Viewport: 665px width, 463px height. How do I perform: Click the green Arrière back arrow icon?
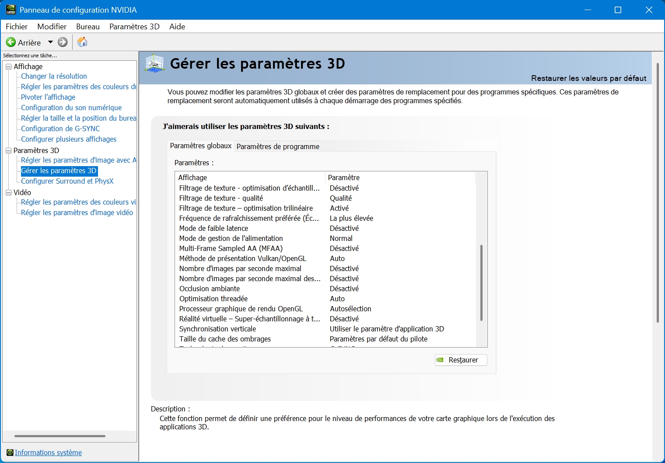(x=11, y=42)
